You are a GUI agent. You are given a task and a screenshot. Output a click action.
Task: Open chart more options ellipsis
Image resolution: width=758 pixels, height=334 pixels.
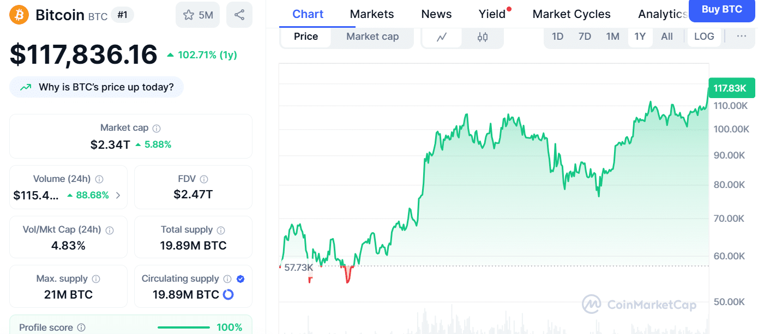coord(741,37)
